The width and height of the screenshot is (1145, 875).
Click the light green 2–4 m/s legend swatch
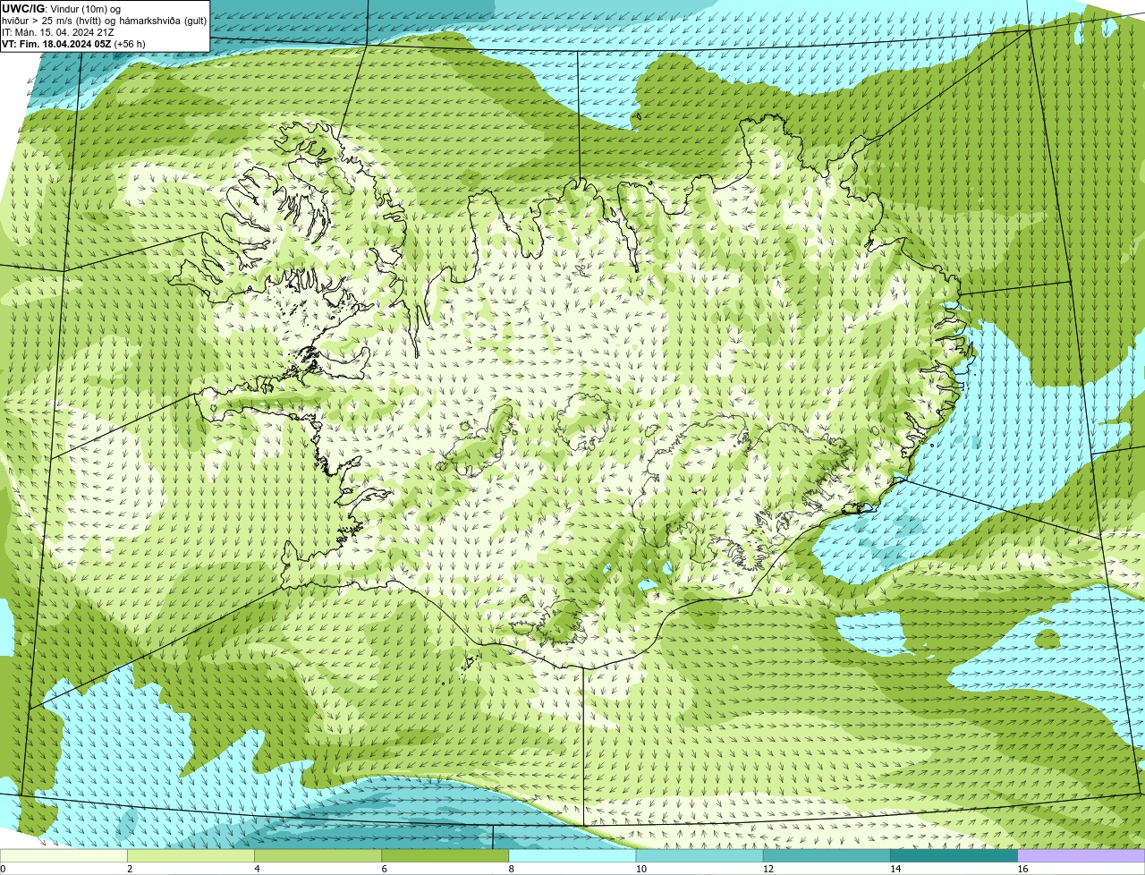[x=191, y=855]
